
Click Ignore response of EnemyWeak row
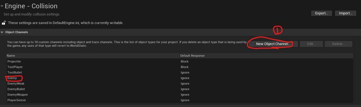click(x=185, y=83)
